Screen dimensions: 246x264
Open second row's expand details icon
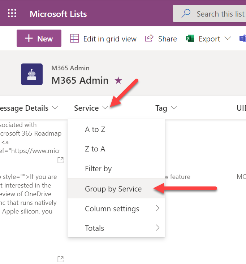[x=61, y=259]
